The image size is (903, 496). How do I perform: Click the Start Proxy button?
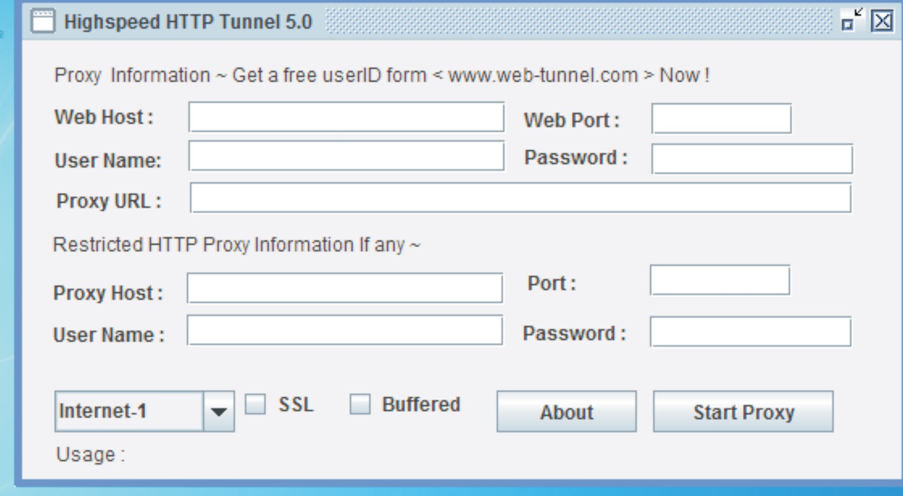743,412
